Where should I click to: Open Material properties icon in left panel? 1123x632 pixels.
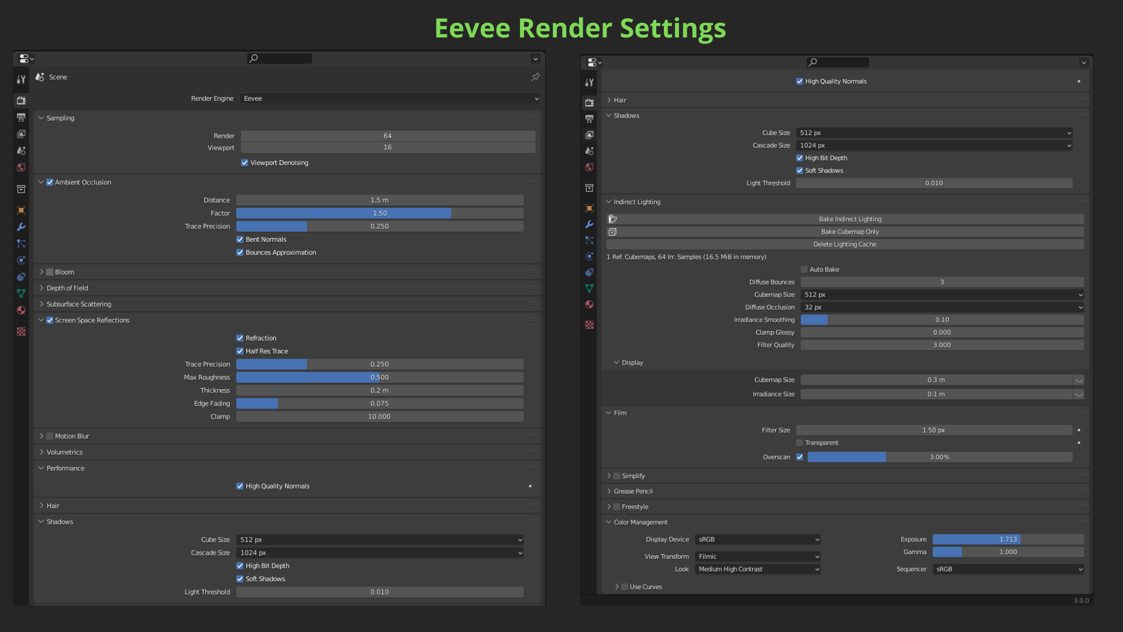click(x=21, y=310)
